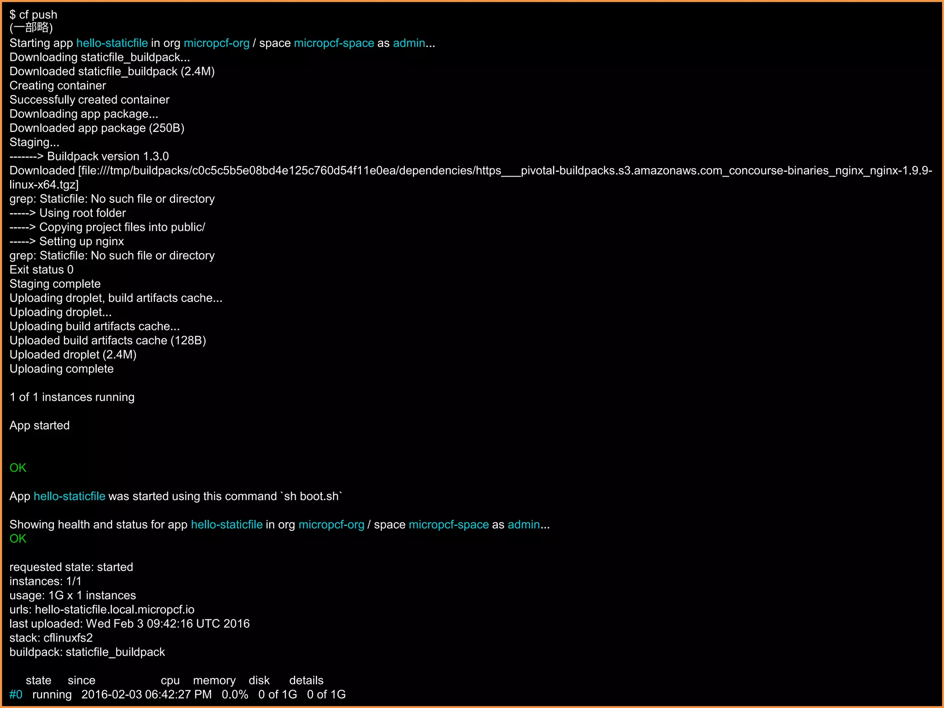This screenshot has height=708, width=944.
Task: Click the '#0' instance index
Action: pos(16,695)
